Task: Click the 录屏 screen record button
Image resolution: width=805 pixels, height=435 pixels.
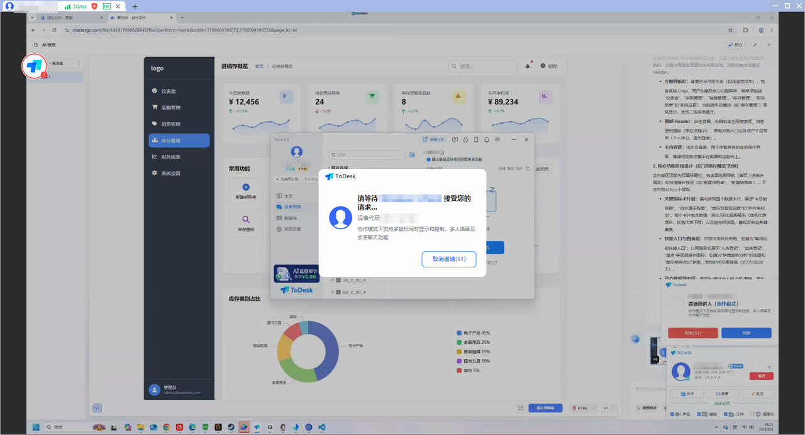Action: 721,394
